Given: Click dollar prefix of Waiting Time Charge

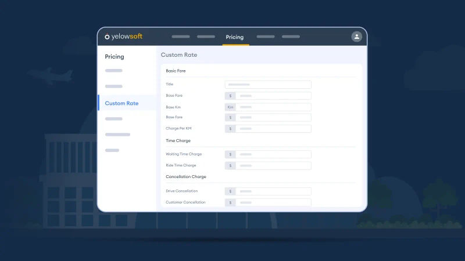Looking at the screenshot, I should click(230, 154).
